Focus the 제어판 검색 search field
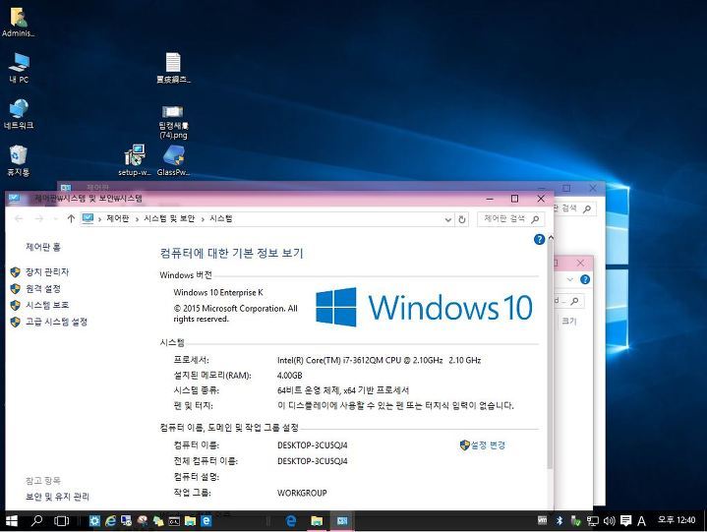Image resolution: width=707 pixels, height=532 pixels. click(510, 219)
